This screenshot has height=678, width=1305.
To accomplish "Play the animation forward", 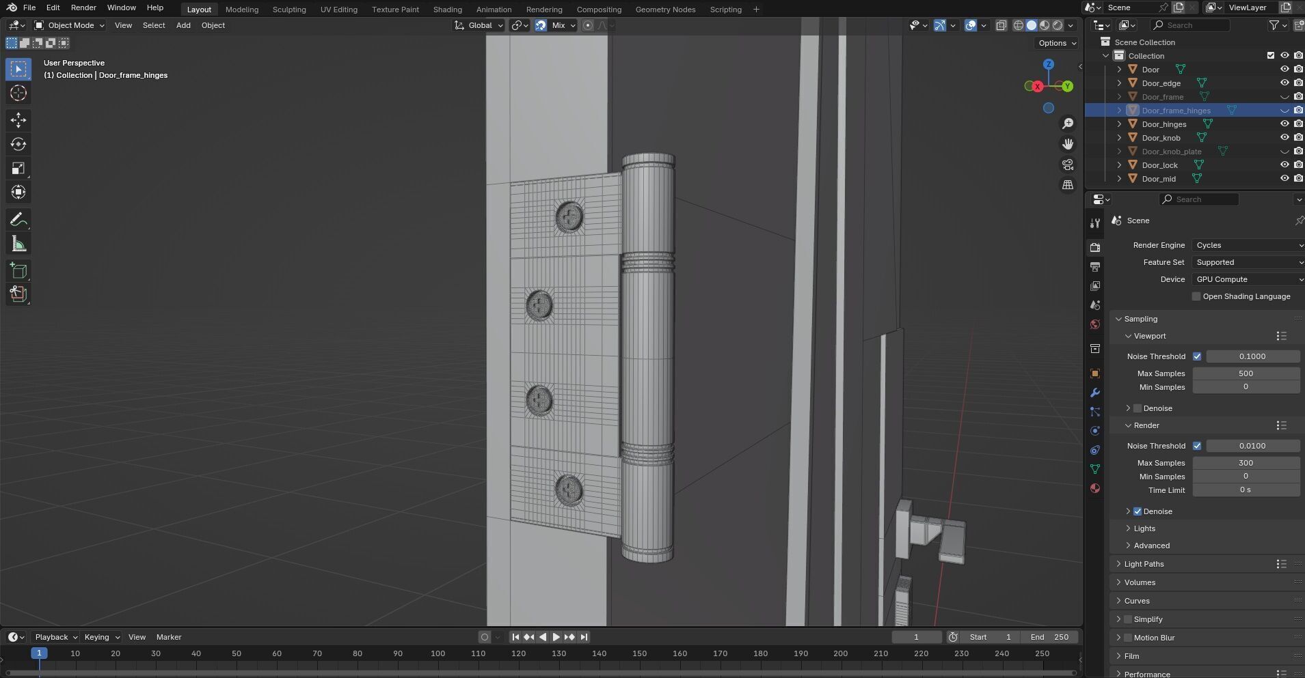I will (556, 637).
